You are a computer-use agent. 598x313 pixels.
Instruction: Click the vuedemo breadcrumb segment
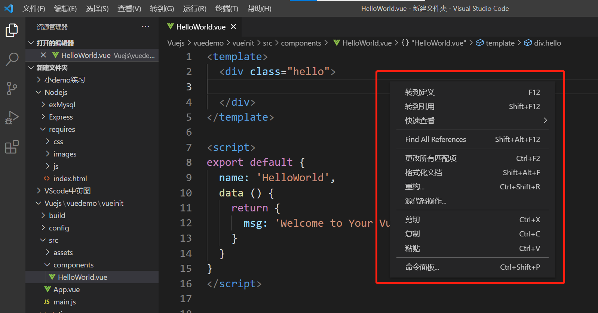tap(208, 43)
